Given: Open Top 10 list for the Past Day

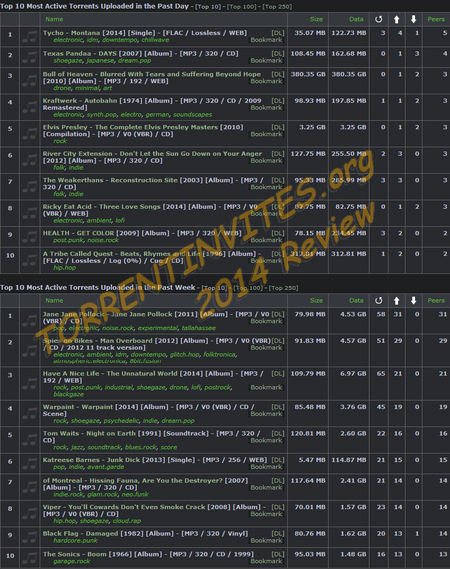Looking at the screenshot, I should tap(208, 6).
